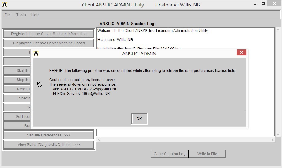Click 'Could not connect to any license server.' text

(82, 80)
